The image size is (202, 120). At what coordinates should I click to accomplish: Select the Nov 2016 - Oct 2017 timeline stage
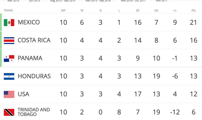click(x=133, y=1)
